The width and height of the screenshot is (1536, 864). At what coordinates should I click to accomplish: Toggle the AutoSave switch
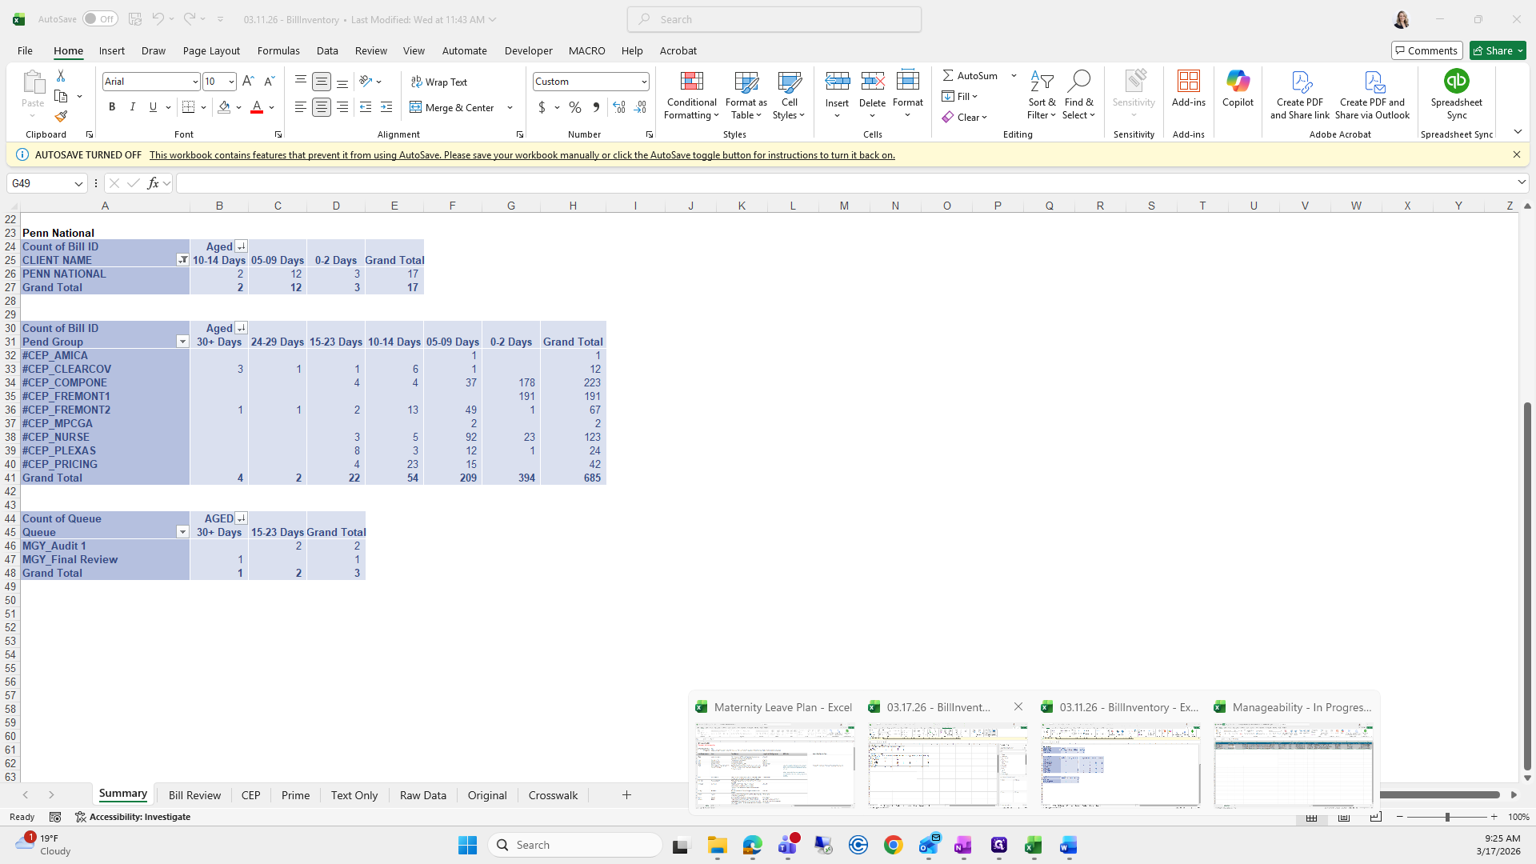pyautogui.click(x=100, y=19)
